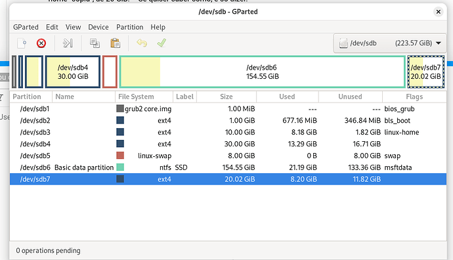
Task: Open the /dev/sdb device selector dropdown
Action: coord(390,43)
